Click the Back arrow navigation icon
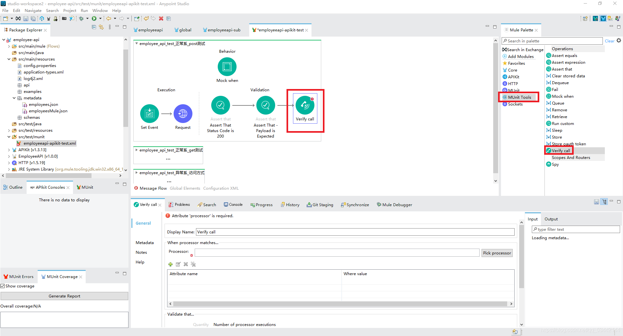623x336 pixels. tap(109, 18)
